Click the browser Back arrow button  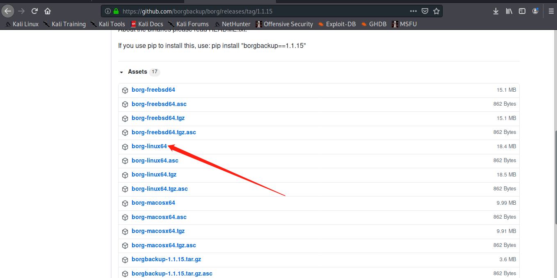tap(8, 11)
